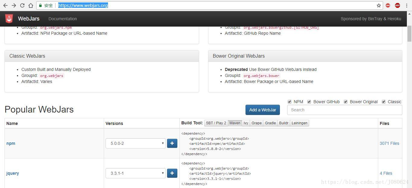The image size is (412, 188).
Task: Click the jquery Maven dependency snippet
Action: tap(216, 174)
